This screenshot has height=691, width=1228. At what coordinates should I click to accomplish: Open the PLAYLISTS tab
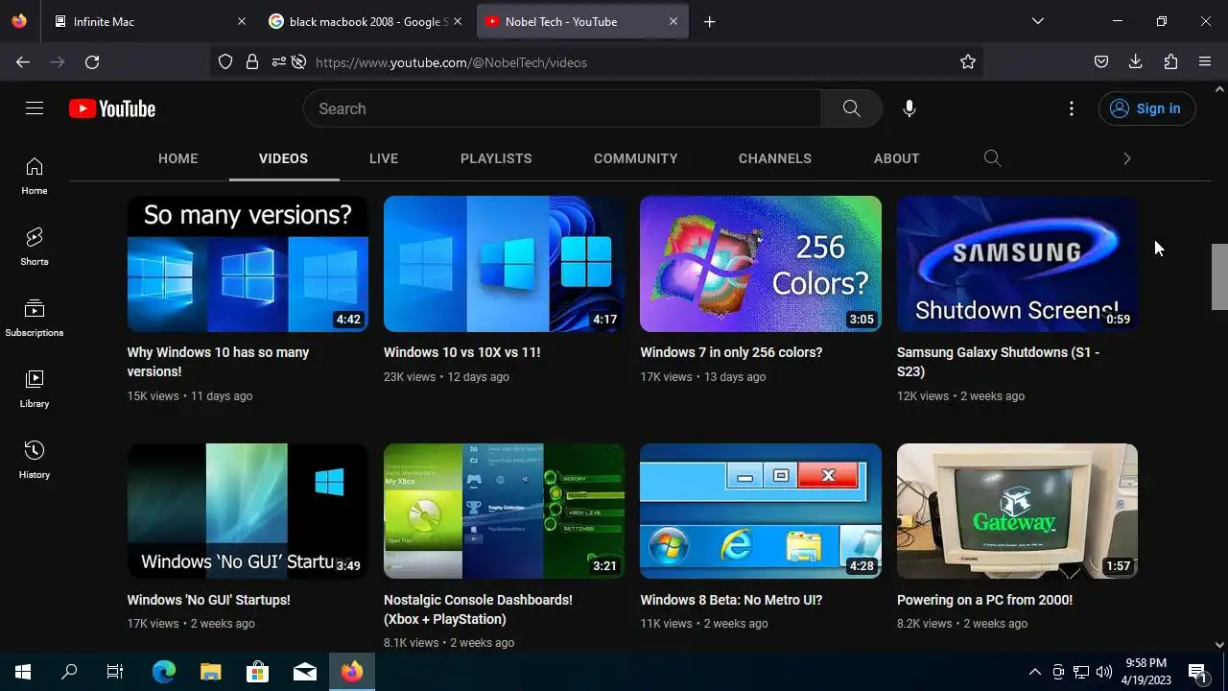[496, 158]
